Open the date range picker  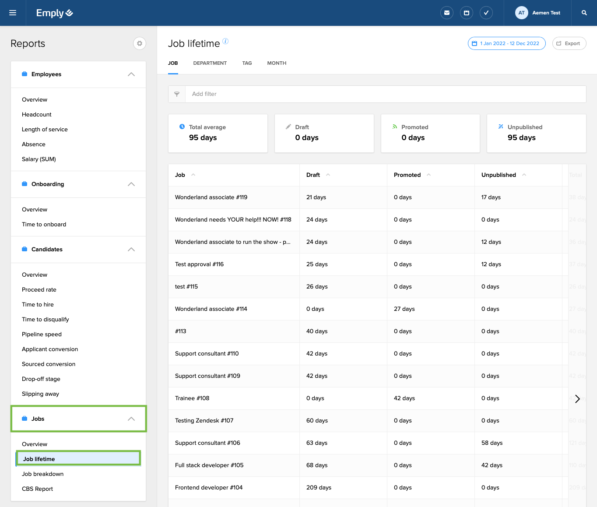(x=506, y=43)
